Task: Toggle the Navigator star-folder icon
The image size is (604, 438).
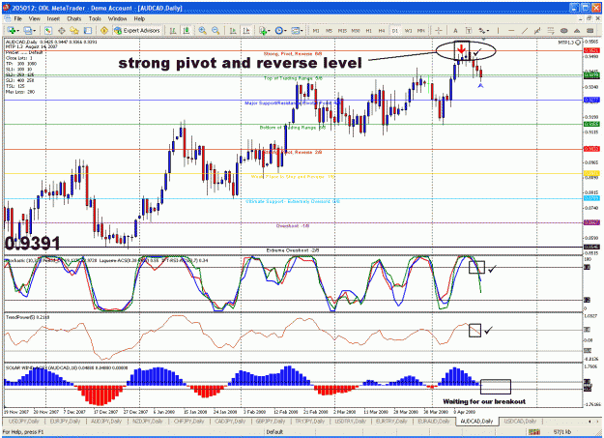Action: [74, 31]
